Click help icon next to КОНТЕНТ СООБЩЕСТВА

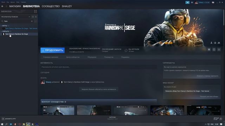point(65,102)
